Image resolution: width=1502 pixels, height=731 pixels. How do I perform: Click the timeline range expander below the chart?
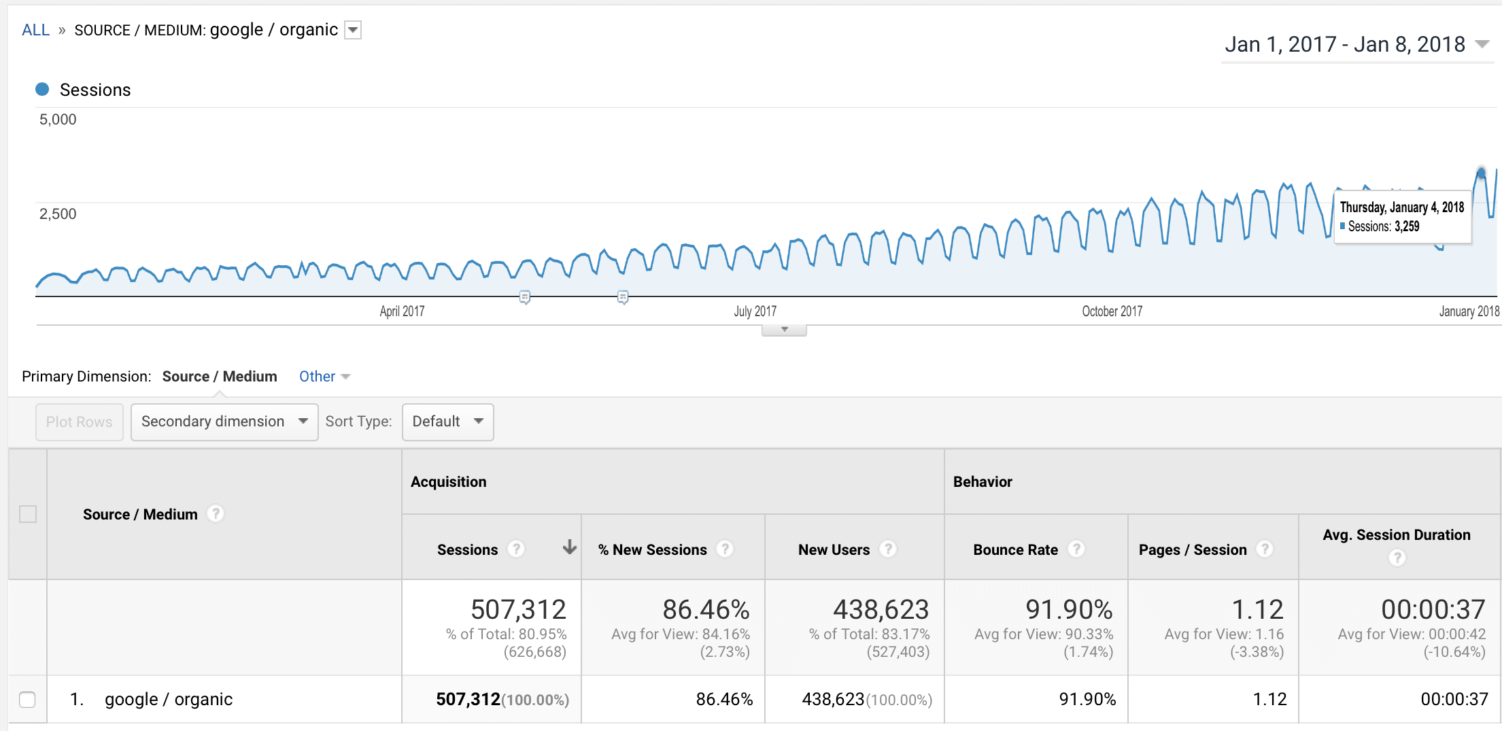point(783,330)
